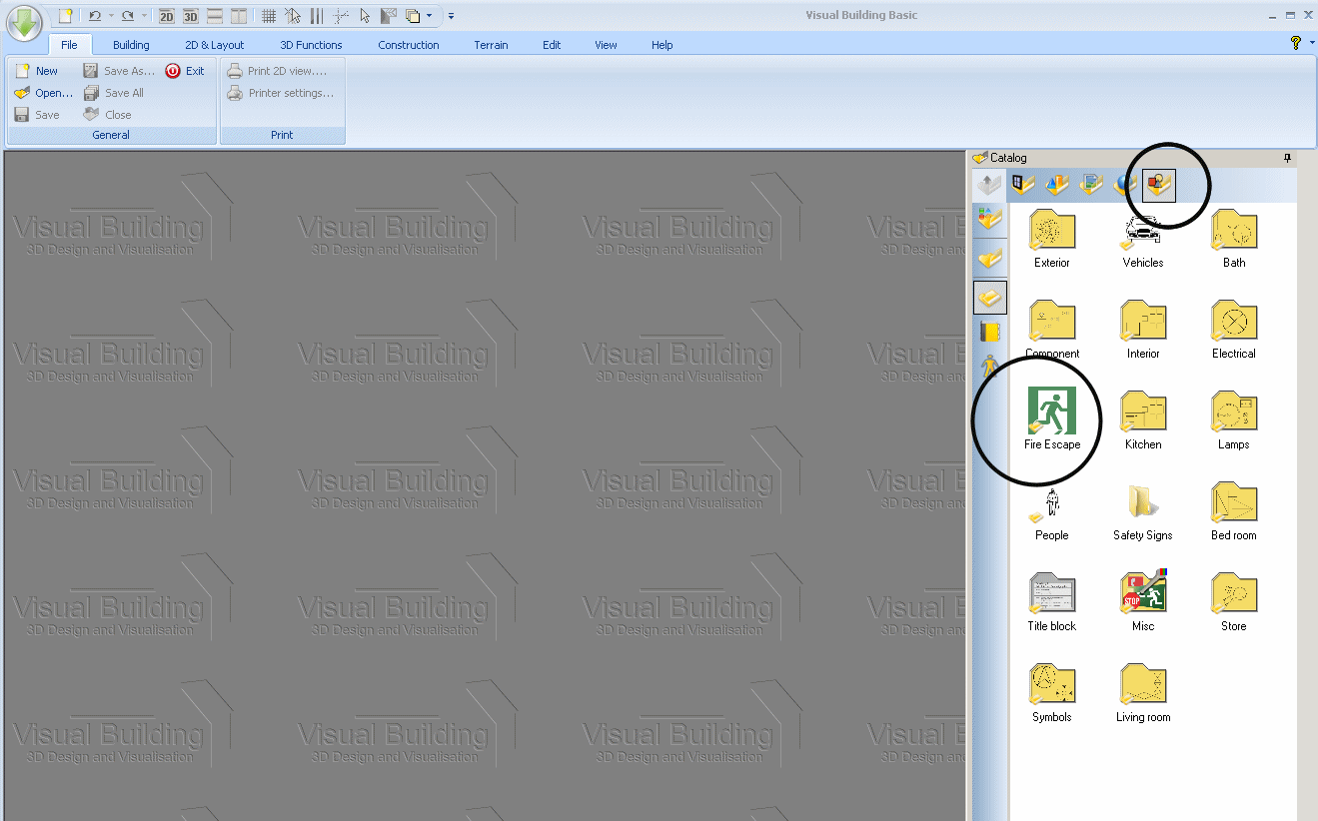Open the picture textures catalog folder tab
The image size is (1318, 821).
(1091, 184)
